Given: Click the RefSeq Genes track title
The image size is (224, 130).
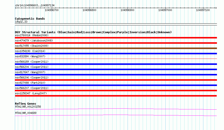Looking at the screenshot, I should pos(26,104).
